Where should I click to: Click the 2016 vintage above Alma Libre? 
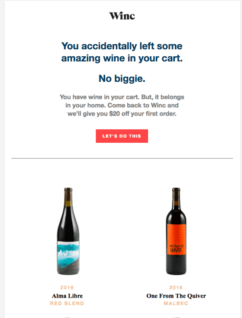click(x=67, y=287)
